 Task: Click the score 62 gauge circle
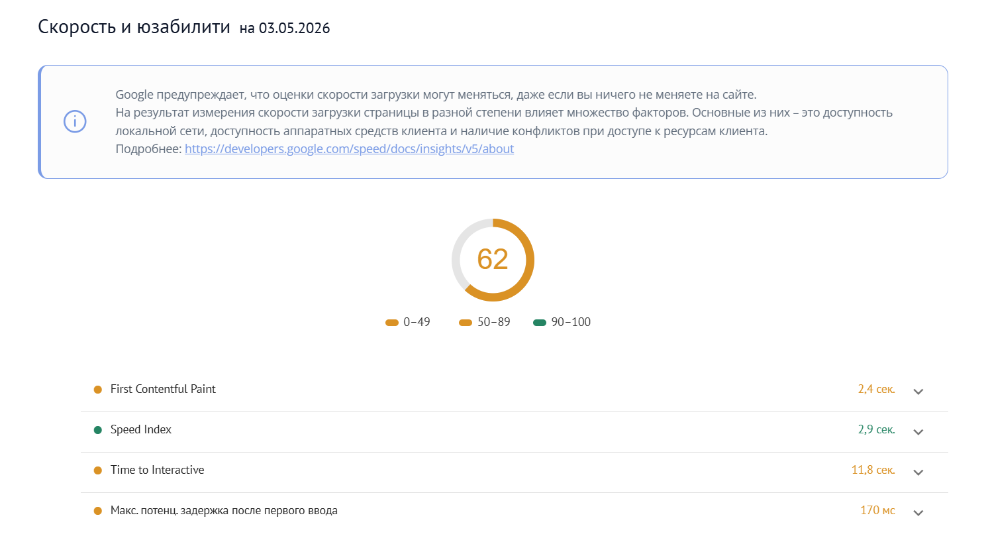coord(493,260)
